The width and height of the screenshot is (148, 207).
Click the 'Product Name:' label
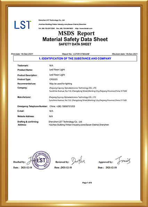click(25, 70)
